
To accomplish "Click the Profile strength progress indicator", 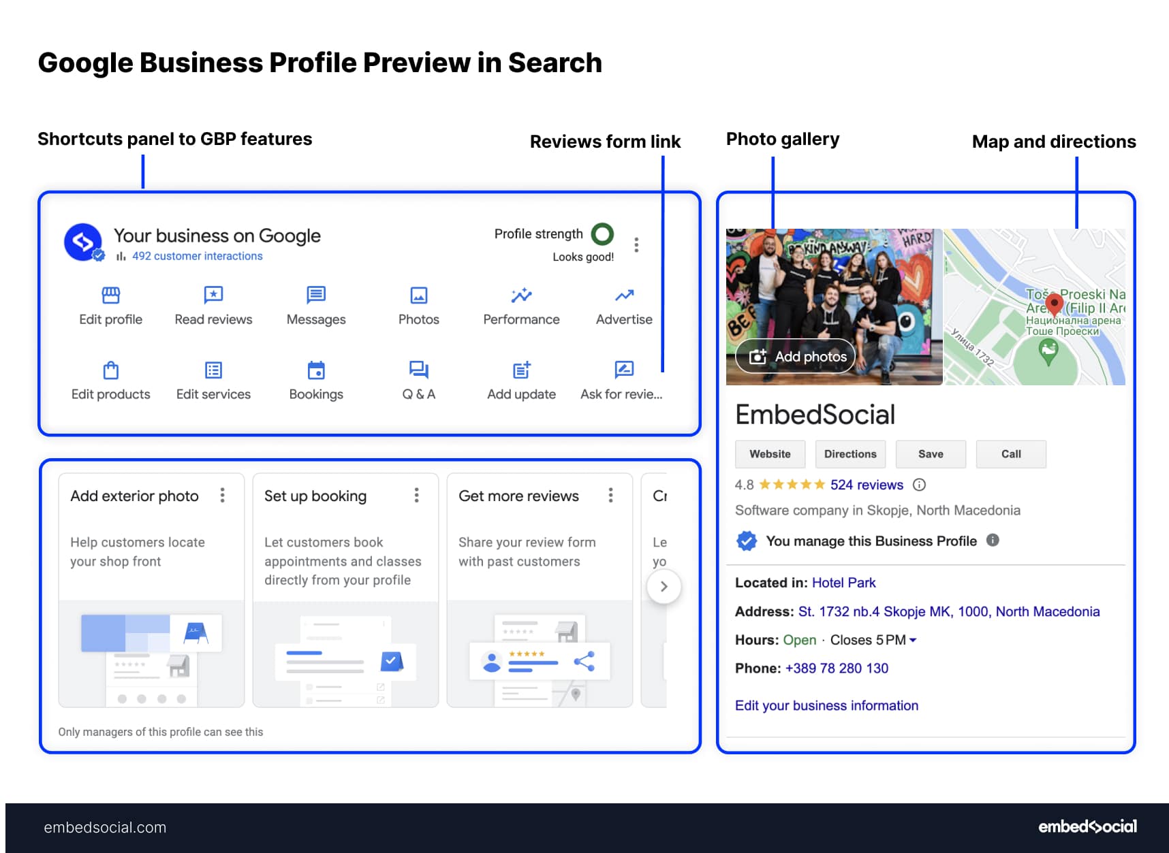I will click(602, 234).
